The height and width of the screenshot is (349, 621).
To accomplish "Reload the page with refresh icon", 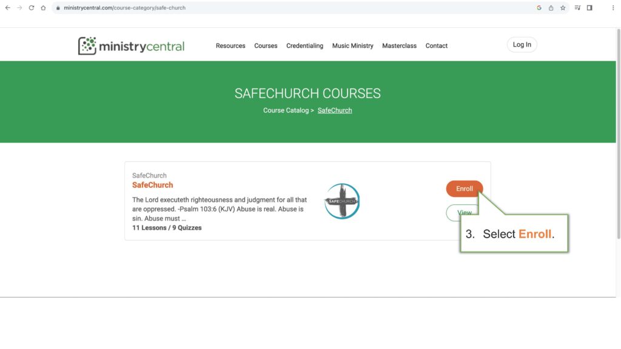I will click(x=32, y=7).
